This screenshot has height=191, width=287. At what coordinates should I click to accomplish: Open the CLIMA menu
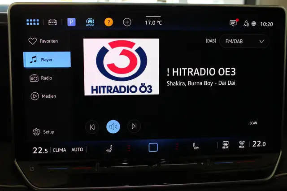[59, 150]
